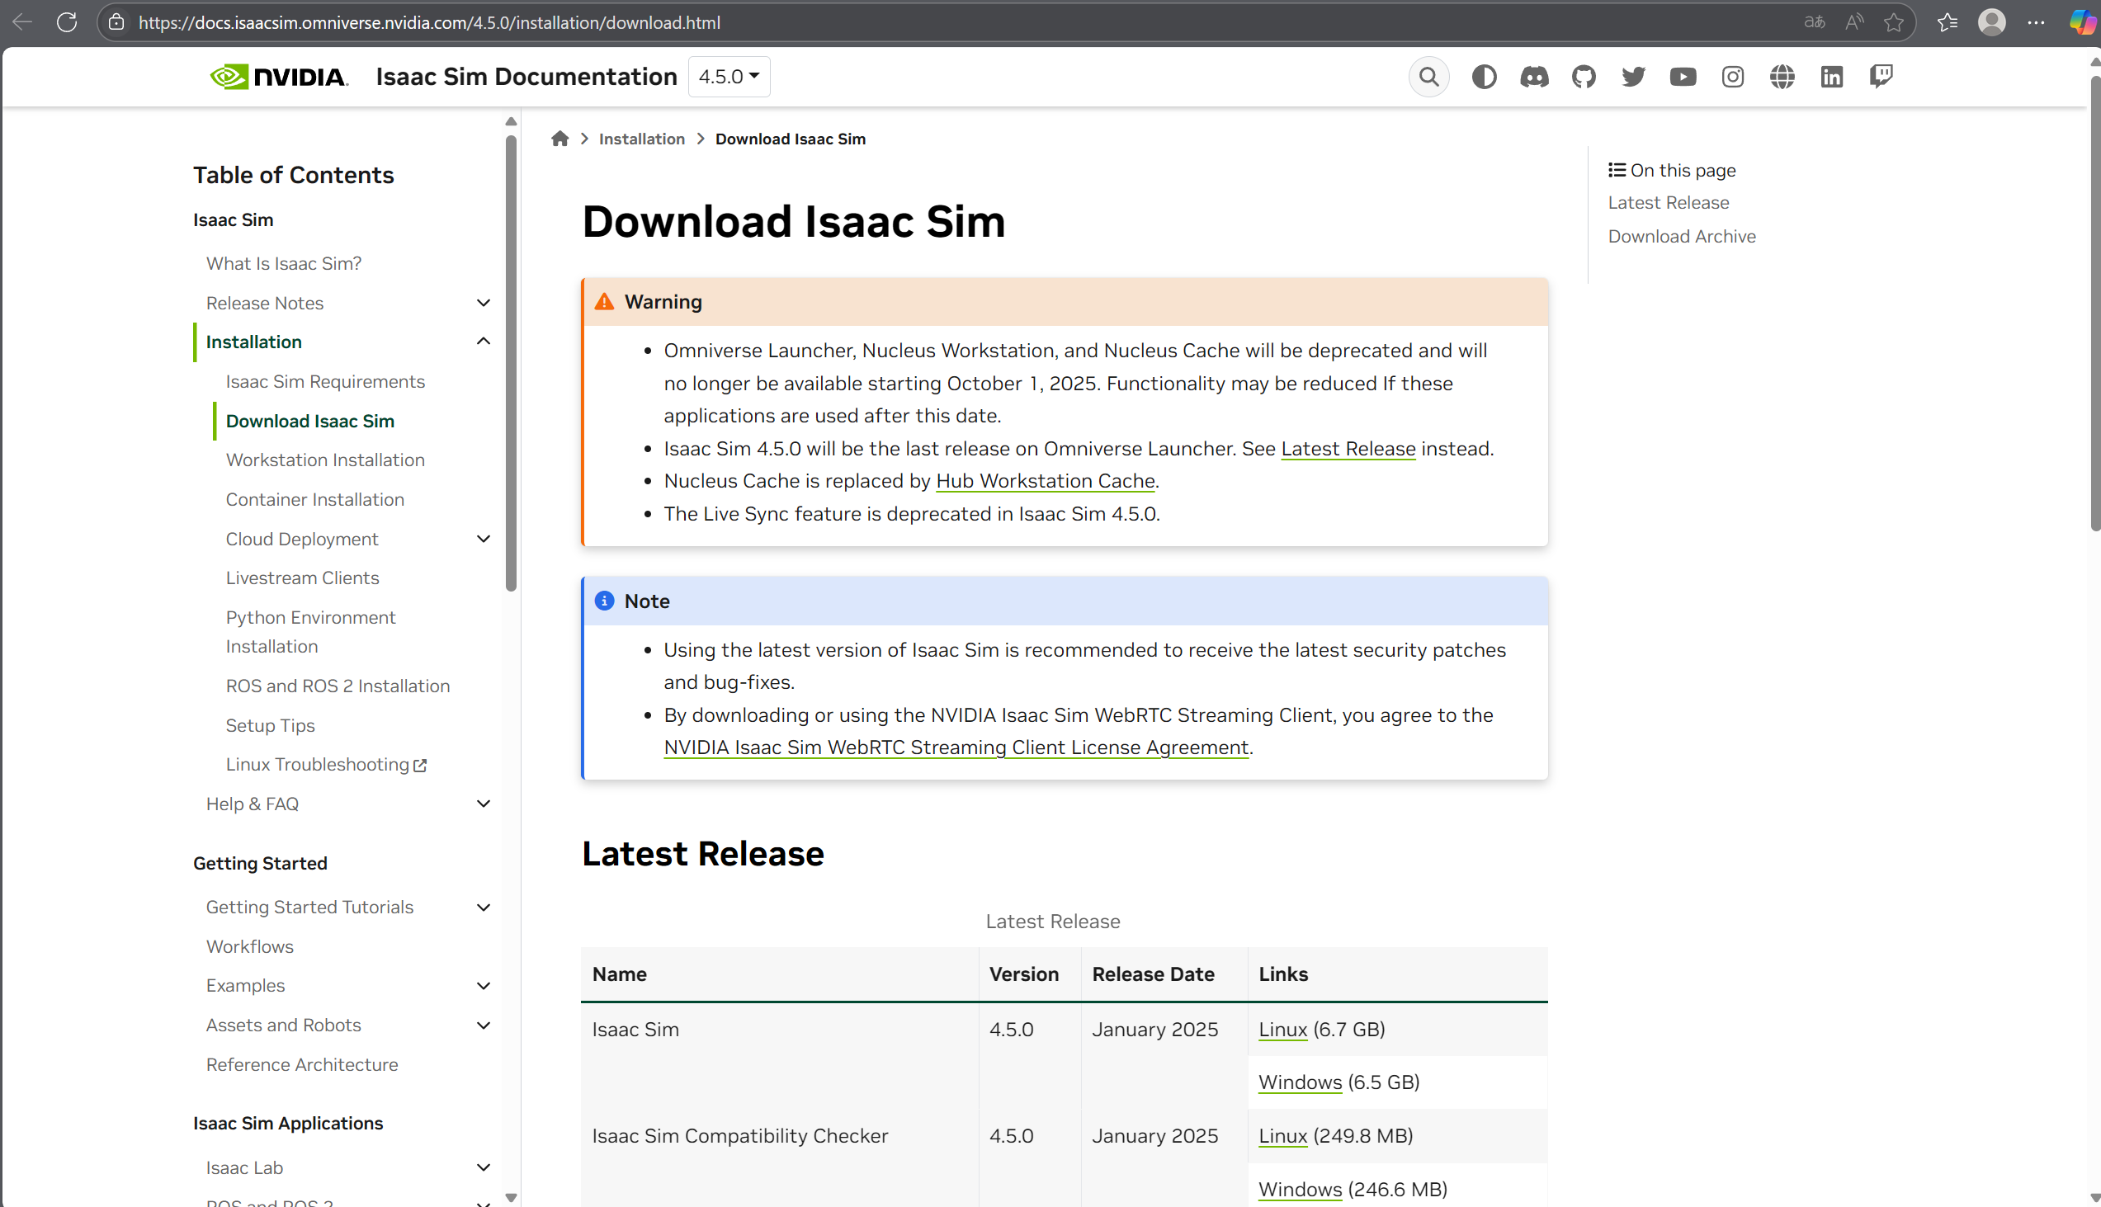Viewport: 2101px width, 1207px height.
Task: Open the LinkedIn icon link
Action: click(1831, 76)
